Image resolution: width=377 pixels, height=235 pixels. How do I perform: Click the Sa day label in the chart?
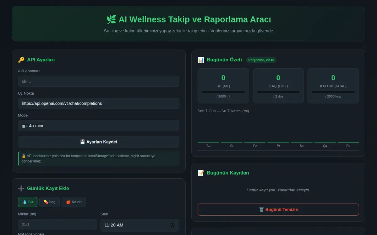pyautogui.click(x=302, y=146)
